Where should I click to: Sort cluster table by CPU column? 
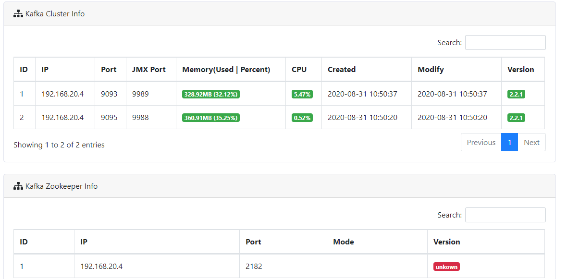pos(303,69)
